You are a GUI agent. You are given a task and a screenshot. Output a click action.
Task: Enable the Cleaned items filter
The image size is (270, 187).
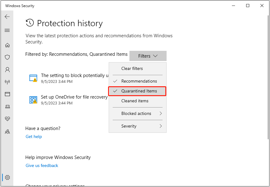(137, 101)
